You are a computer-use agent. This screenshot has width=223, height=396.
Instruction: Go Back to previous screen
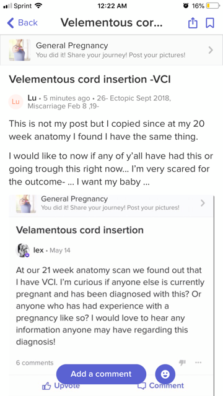pos(22,23)
